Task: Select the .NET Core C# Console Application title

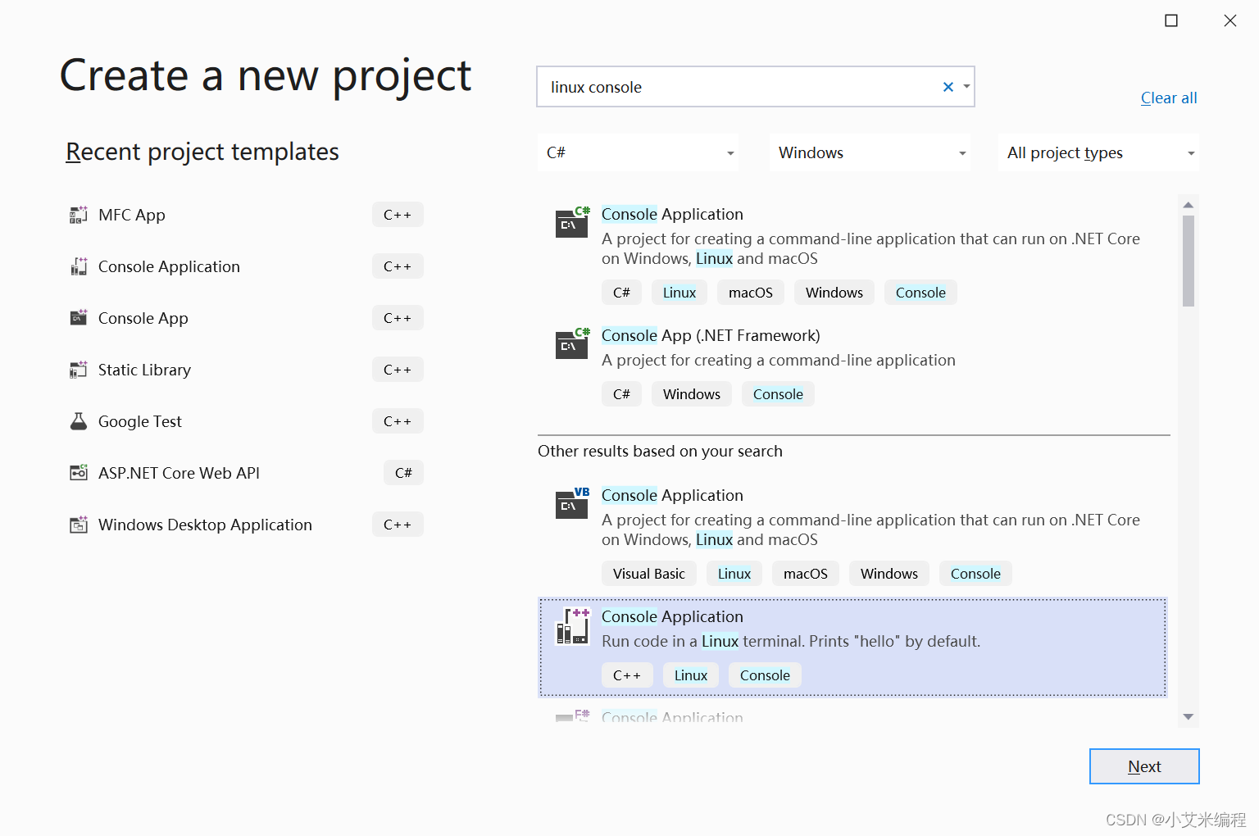Action: coord(672,214)
